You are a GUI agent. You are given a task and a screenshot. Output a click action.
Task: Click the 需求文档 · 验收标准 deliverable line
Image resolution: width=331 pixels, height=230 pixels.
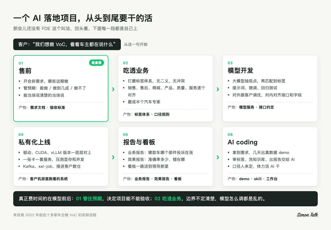pos(42,107)
